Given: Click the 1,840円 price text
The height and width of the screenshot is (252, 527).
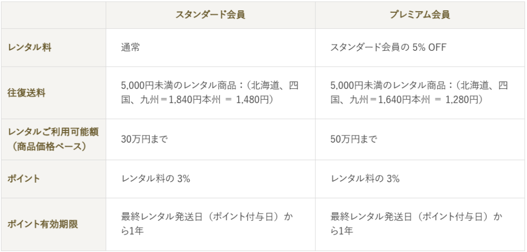Looking at the screenshot, I should [x=179, y=100].
